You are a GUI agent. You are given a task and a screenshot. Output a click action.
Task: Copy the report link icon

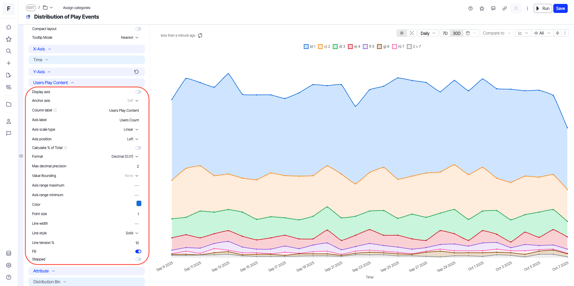pos(505,8)
